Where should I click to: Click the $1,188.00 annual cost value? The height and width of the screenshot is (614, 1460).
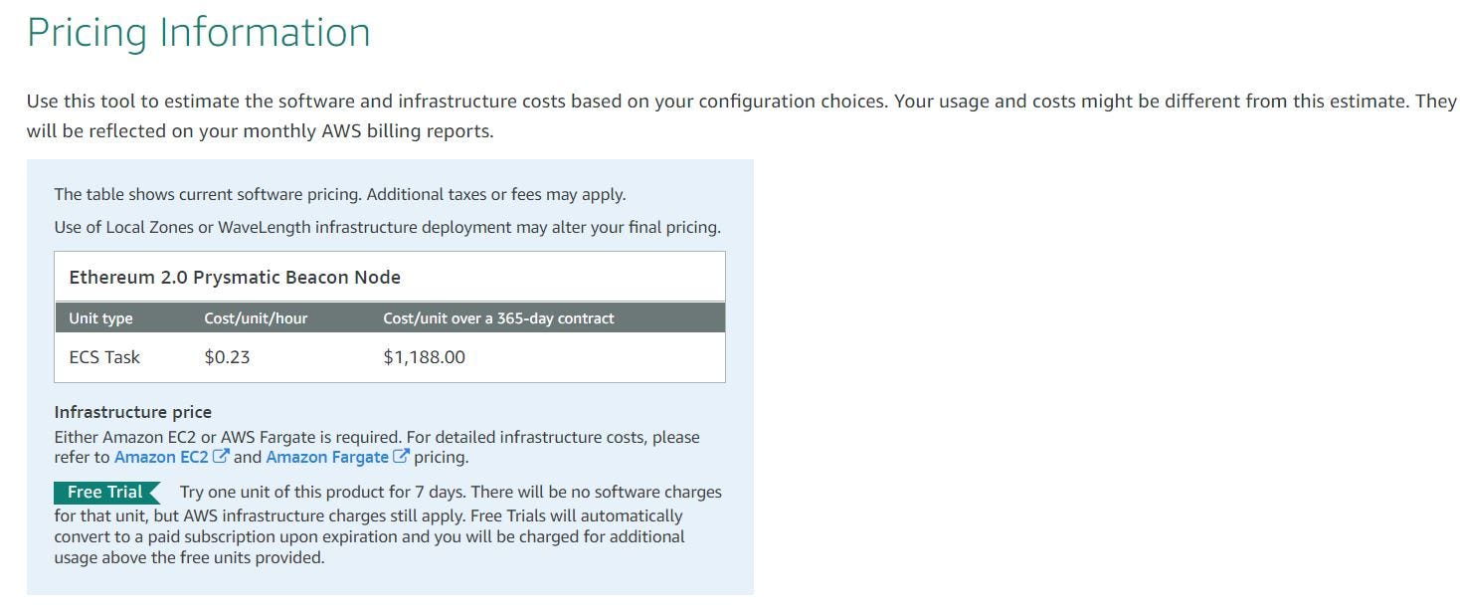click(x=424, y=356)
